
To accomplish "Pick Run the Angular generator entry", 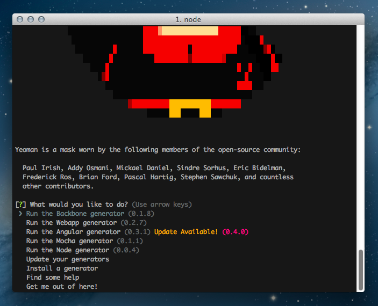I will pos(73,232).
